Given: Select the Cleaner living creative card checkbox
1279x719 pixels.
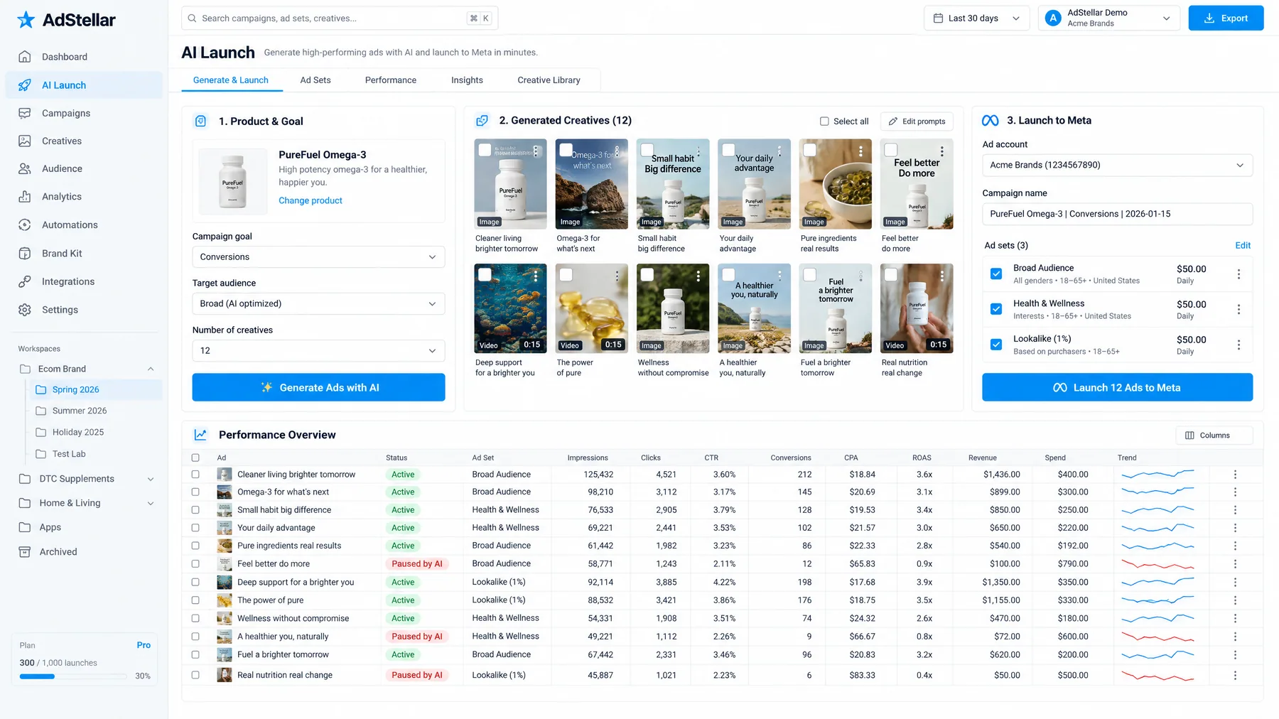Looking at the screenshot, I should point(485,150).
